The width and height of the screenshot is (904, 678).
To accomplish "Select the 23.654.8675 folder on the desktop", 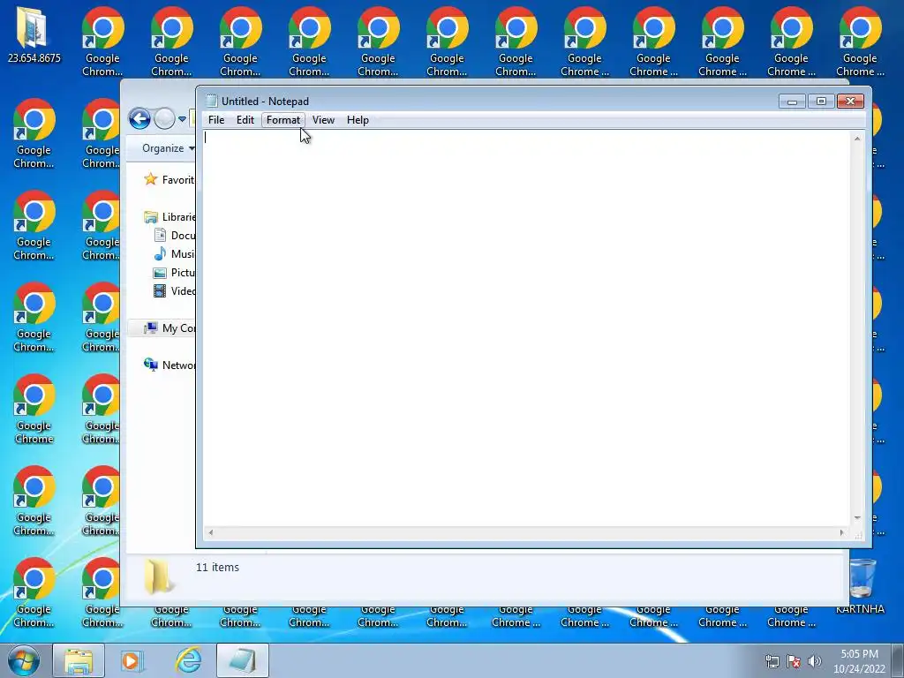I will pos(34,34).
